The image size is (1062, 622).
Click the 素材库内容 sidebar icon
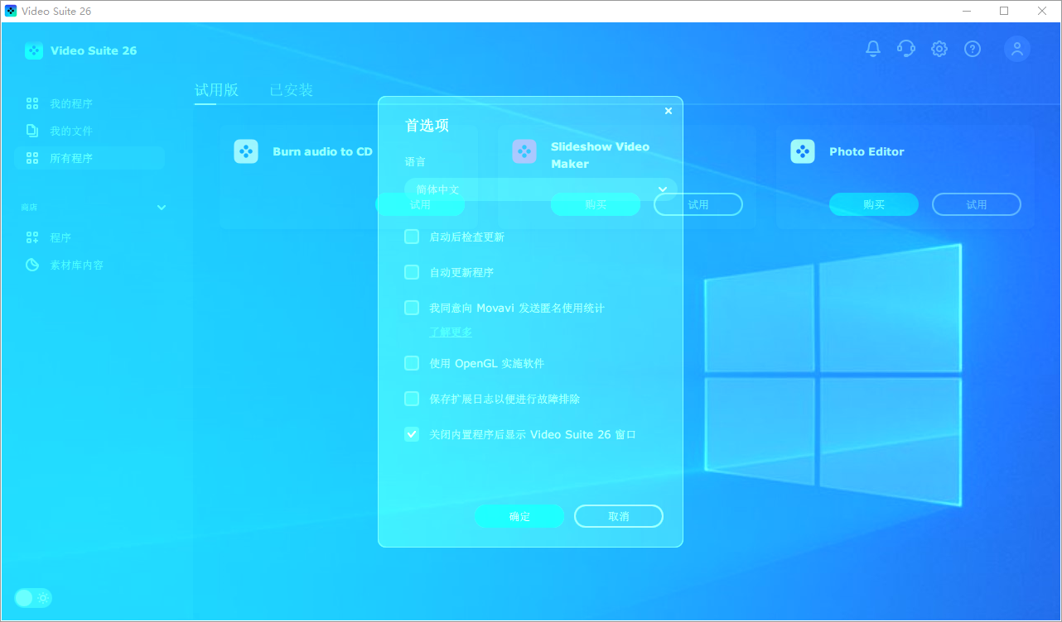[x=32, y=265]
